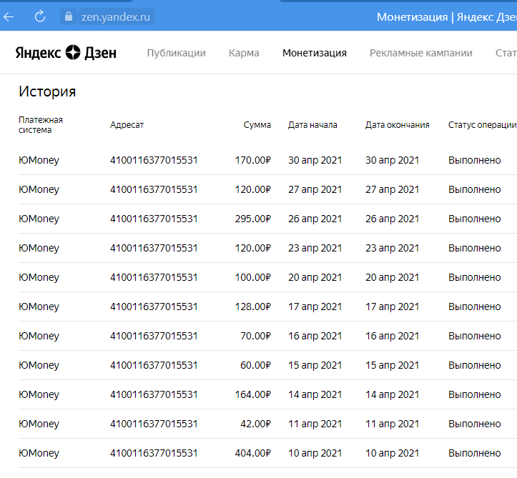Click end date 10 апр 2021

click(392, 454)
